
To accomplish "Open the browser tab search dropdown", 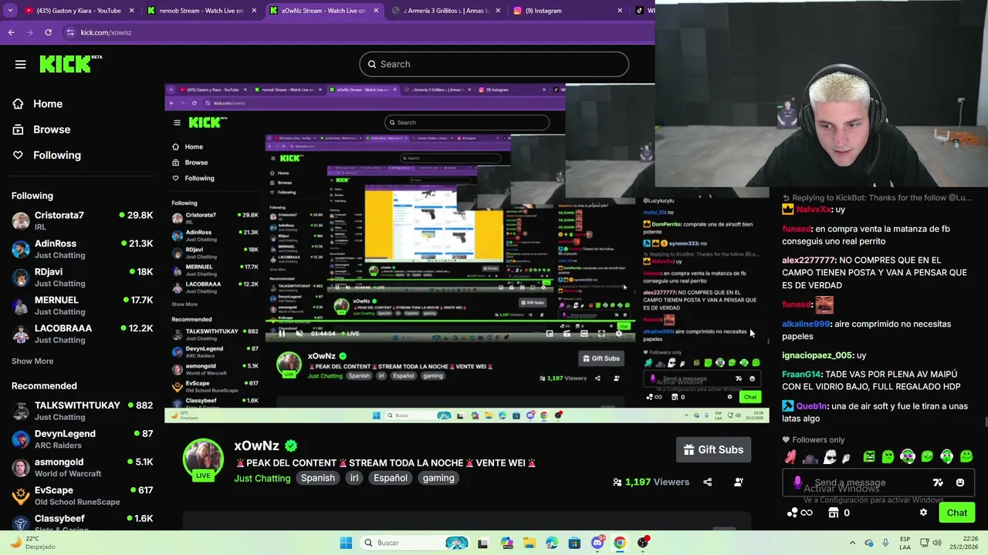I will point(10,11).
